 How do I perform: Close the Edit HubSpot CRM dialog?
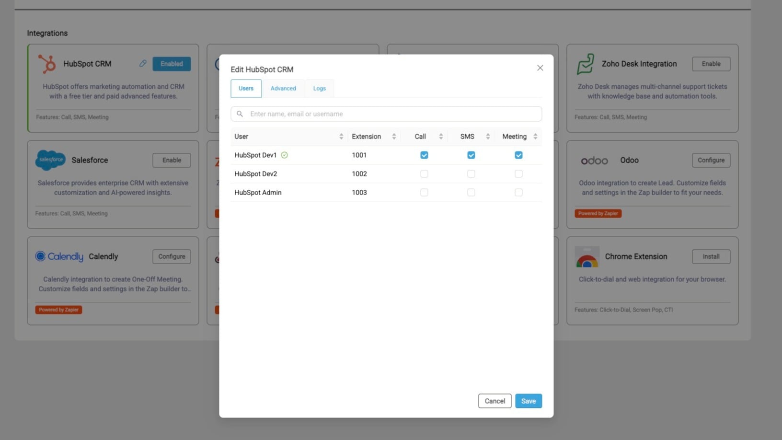click(540, 68)
